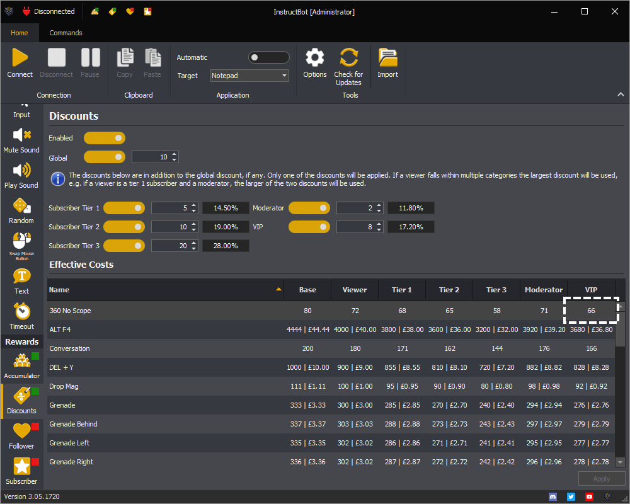This screenshot has height=504, width=630.
Task: Collapse the ribbon with the chevron
Action: 621,94
